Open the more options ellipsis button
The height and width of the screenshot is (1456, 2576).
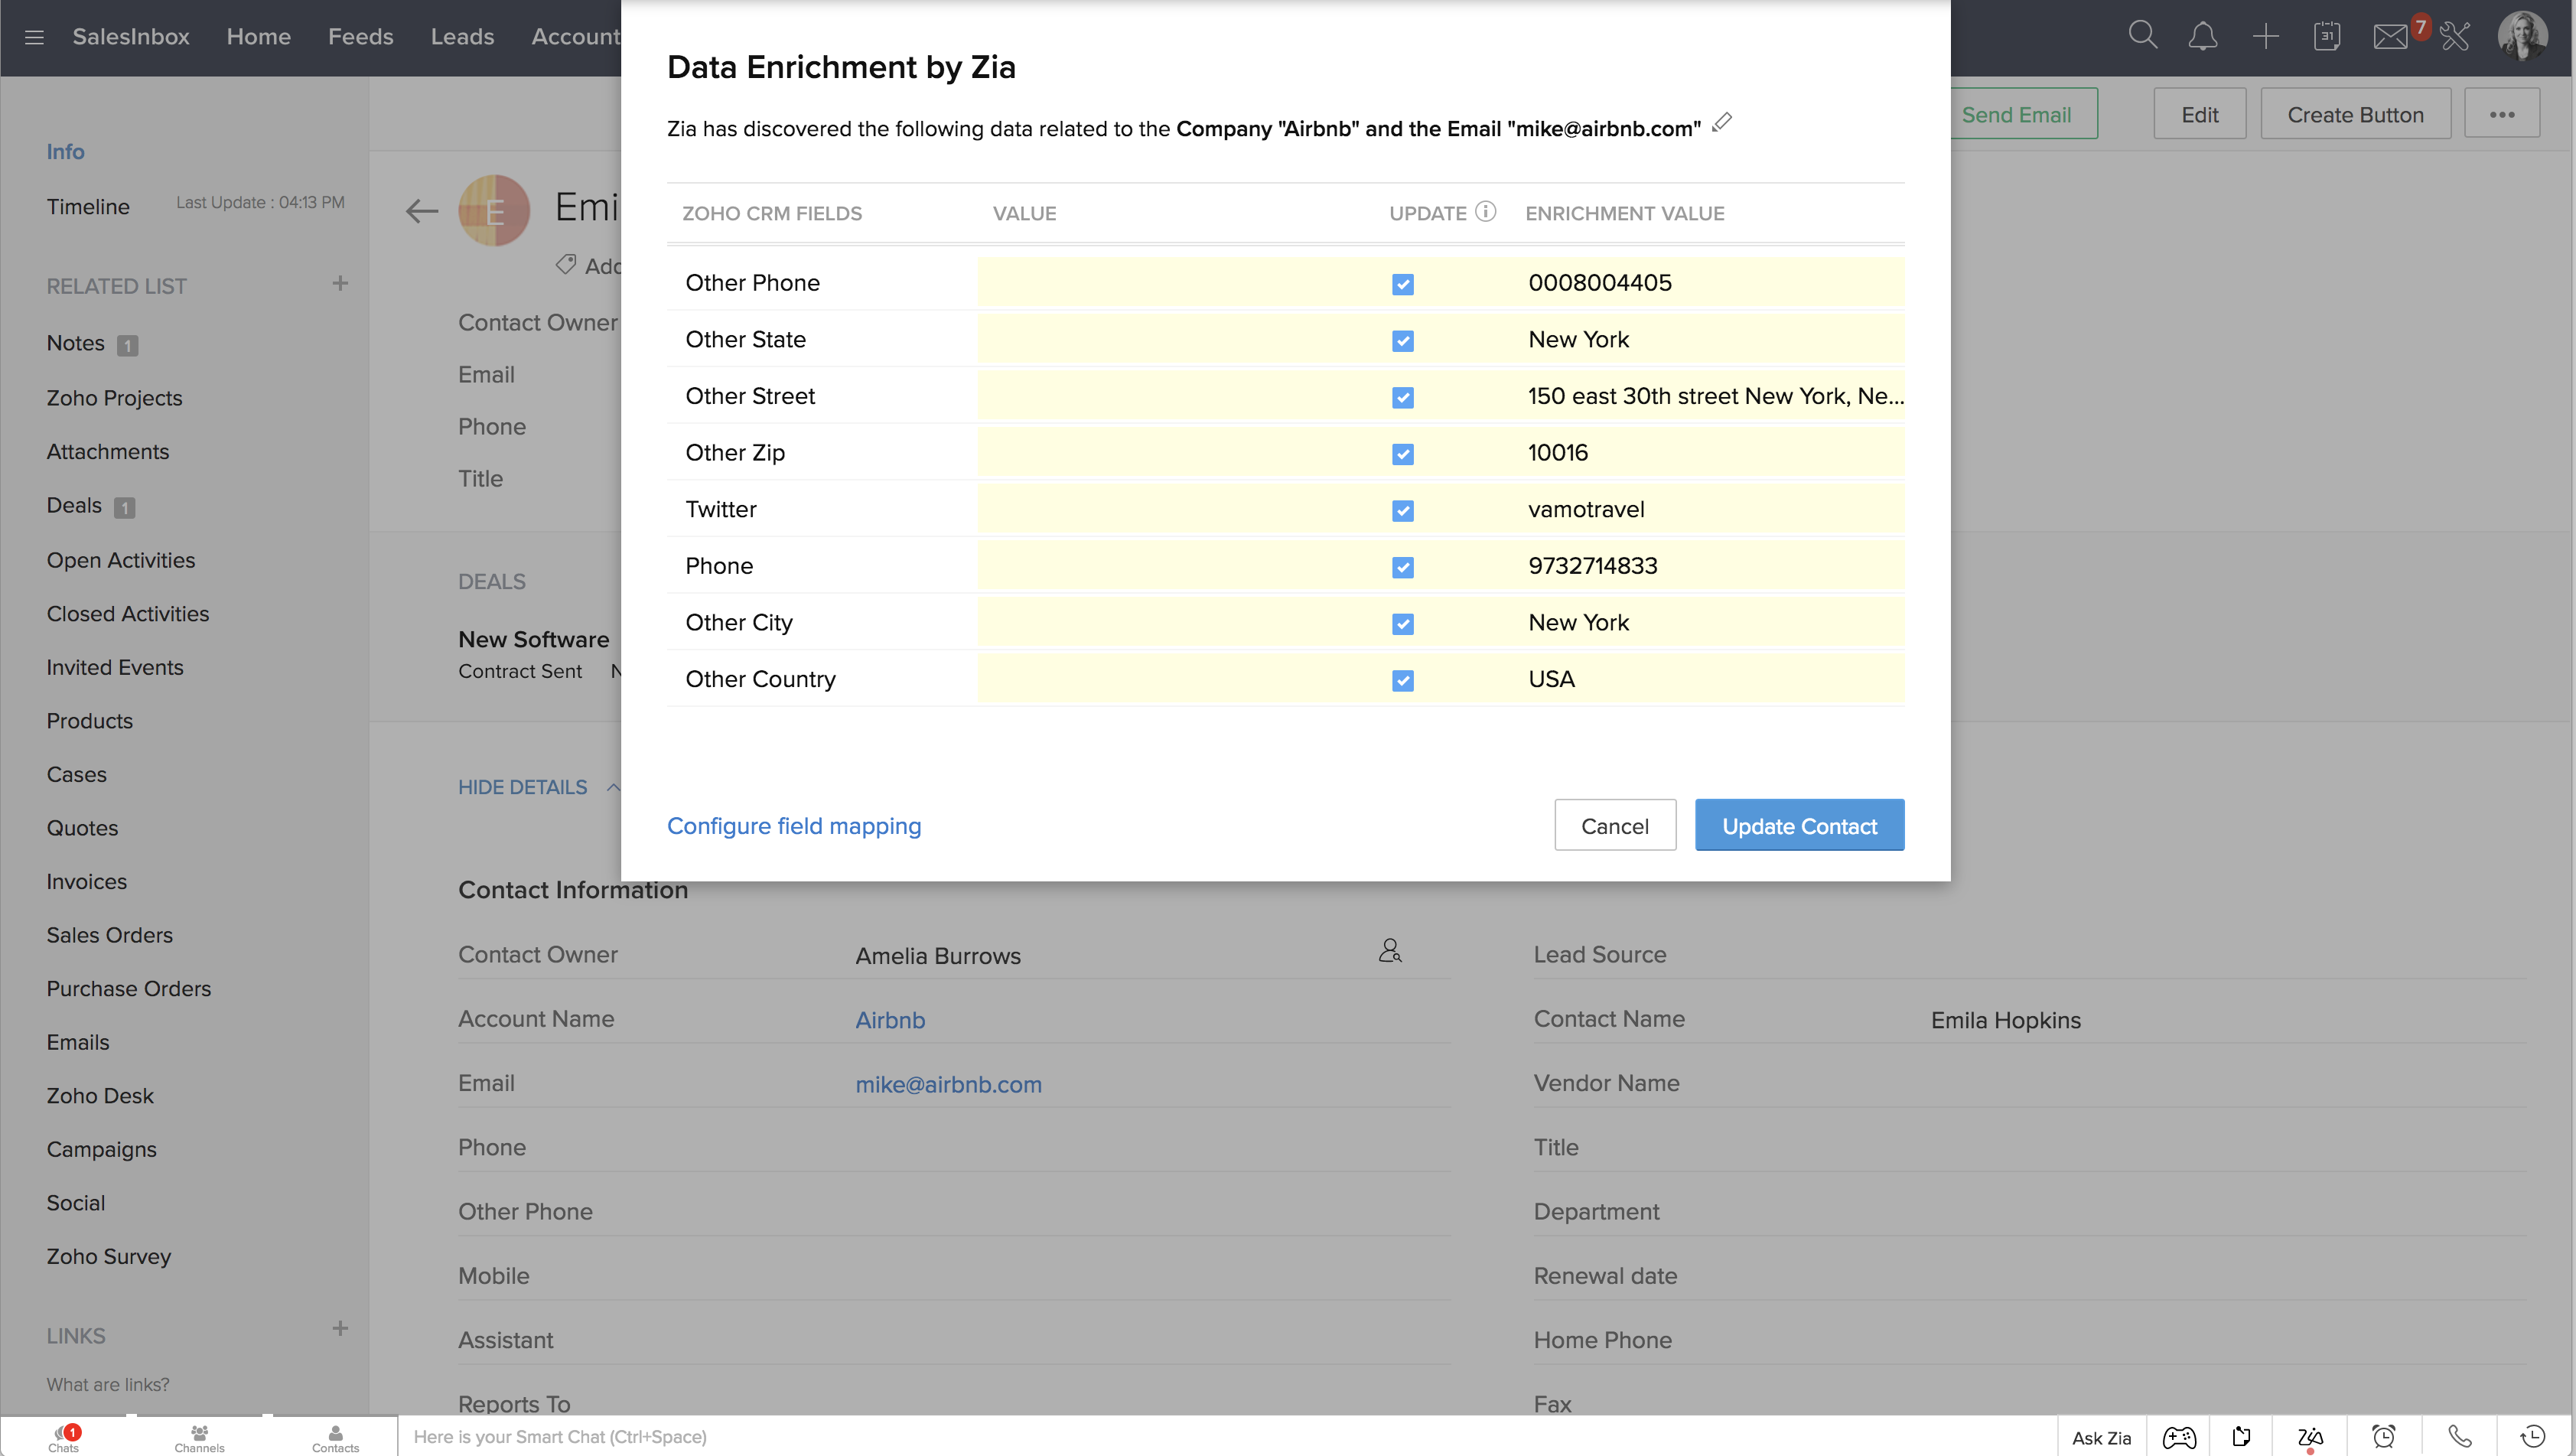coord(2502,114)
